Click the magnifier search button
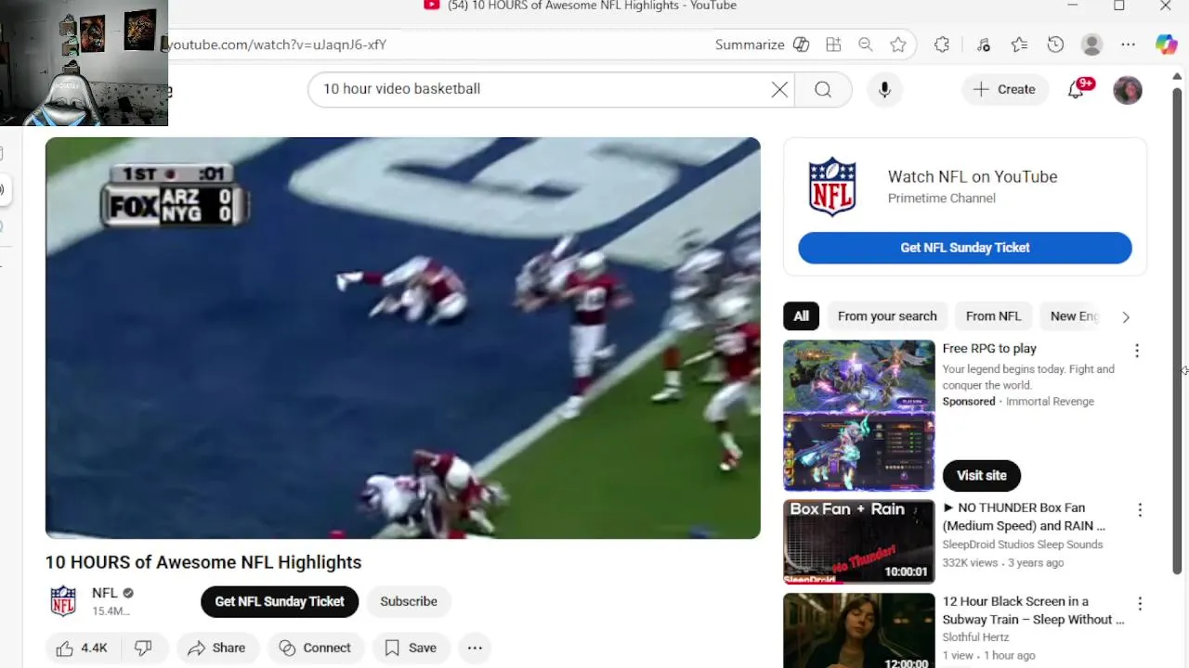 click(x=823, y=89)
